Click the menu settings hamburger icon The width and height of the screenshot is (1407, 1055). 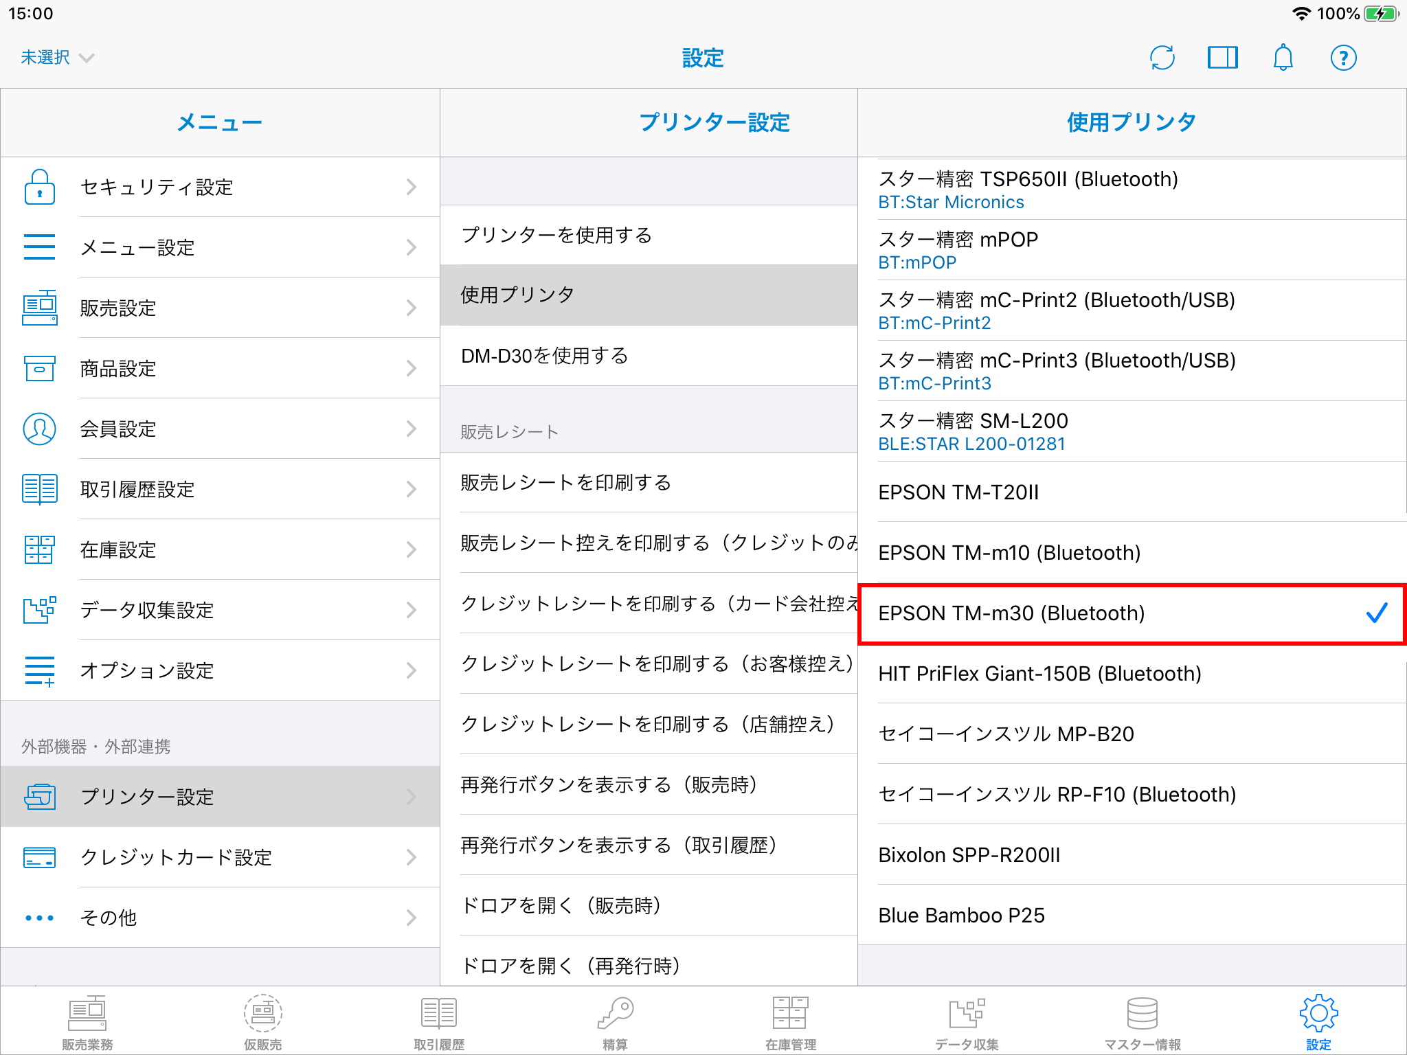pos(40,247)
